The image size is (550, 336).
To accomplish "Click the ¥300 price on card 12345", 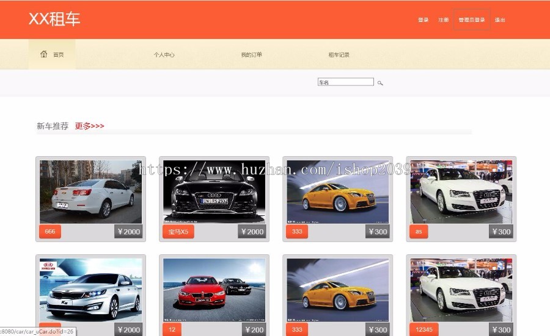I will pos(501,329).
